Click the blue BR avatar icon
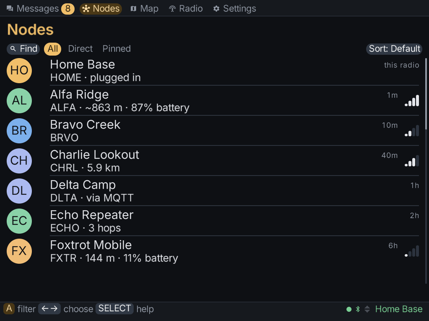The image size is (429, 321). point(19,131)
